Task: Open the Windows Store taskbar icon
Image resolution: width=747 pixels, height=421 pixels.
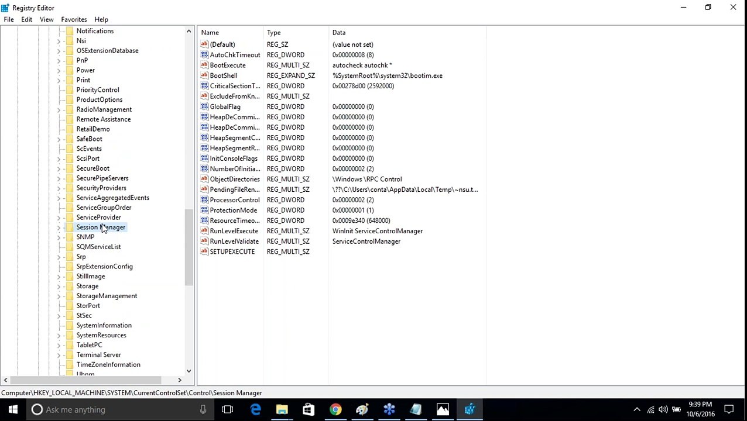Action: tap(309, 409)
